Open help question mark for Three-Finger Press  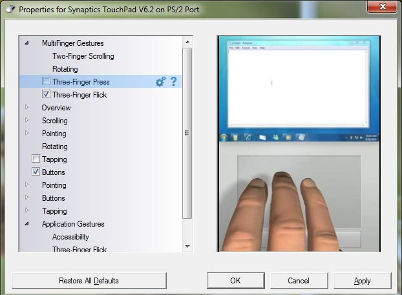[174, 82]
